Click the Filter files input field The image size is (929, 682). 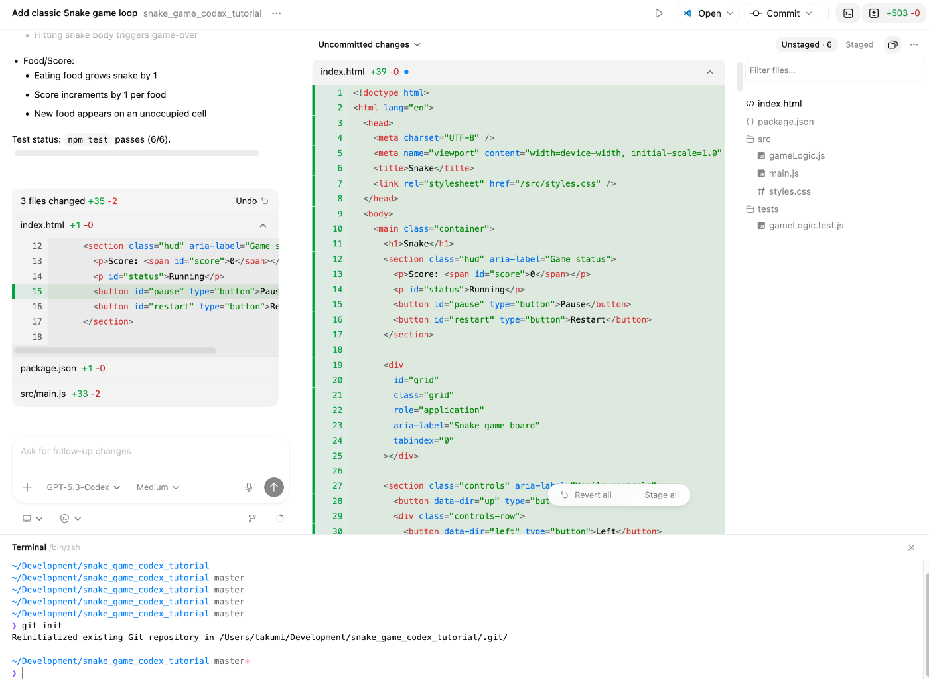[834, 70]
